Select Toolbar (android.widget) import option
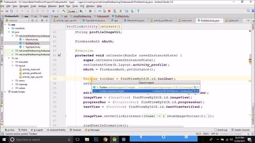The height and width of the screenshot is (143, 255). pos(146,91)
